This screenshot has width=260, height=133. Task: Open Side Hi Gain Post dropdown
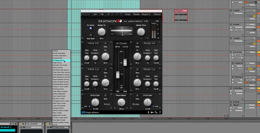tap(156, 53)
